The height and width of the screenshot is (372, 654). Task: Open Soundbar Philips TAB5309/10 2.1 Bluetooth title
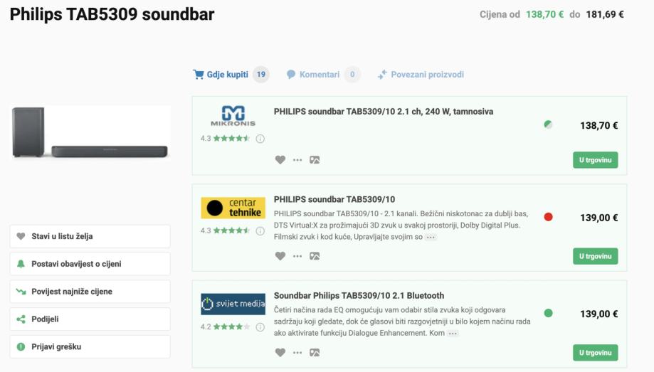(x=359, y=296)
